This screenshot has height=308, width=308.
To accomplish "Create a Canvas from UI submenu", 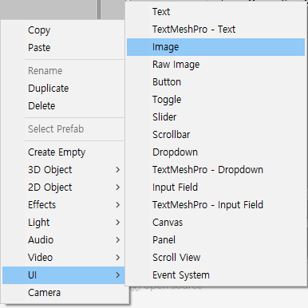I will pyautogui.click(x=215, y=223).
